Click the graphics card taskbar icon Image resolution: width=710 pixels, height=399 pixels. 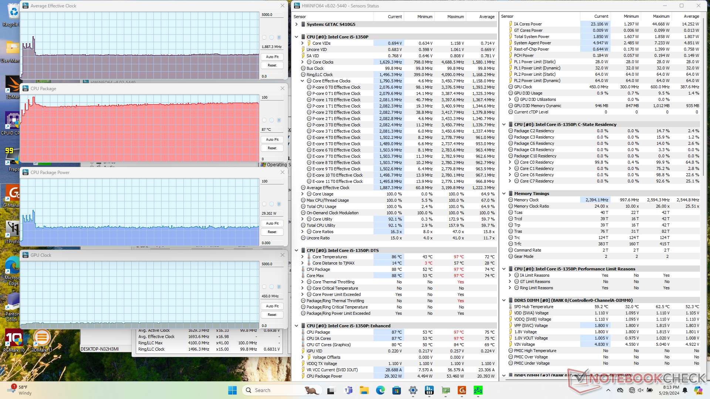(x=445, y=390)
